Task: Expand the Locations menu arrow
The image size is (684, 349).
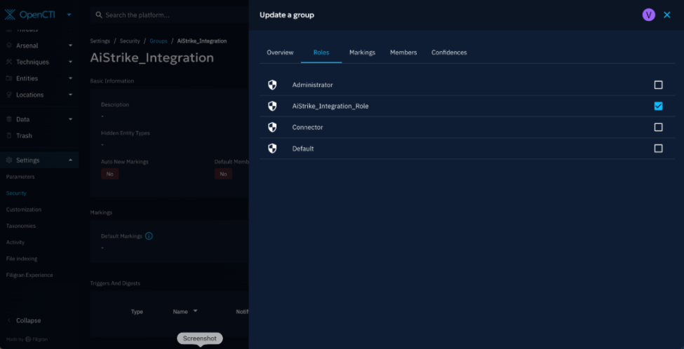Action: pos(71,95)
